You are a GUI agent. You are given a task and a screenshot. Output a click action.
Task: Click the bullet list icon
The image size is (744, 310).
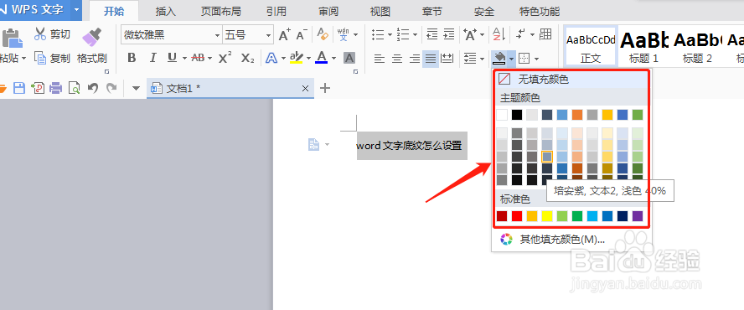(378, 34)
